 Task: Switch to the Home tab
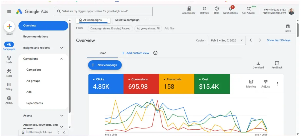(x=102, y=53)
